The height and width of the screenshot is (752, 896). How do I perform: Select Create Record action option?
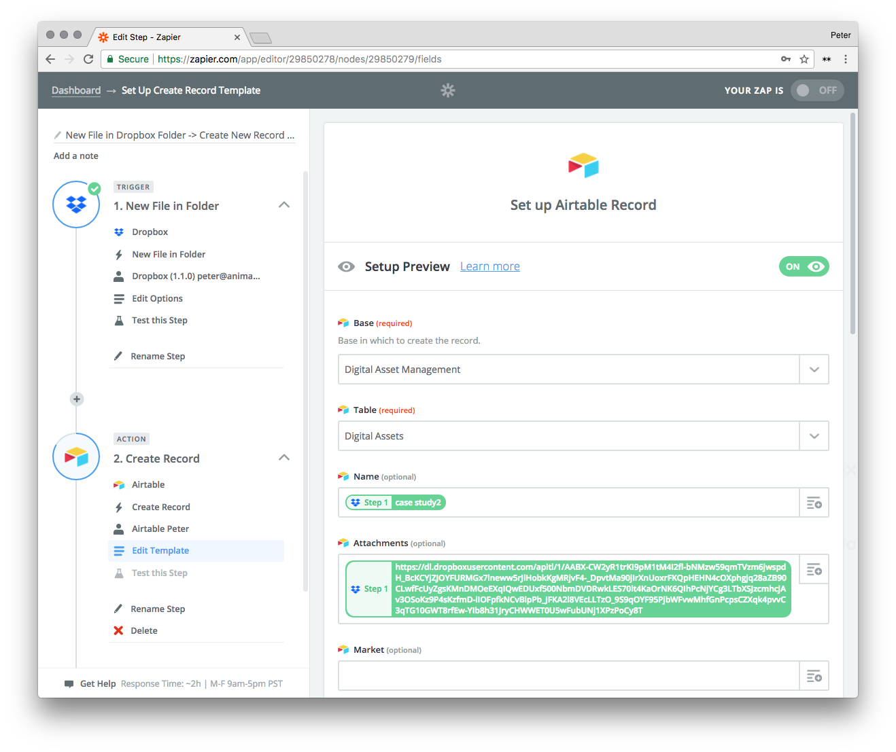click(x=161, y=507)
